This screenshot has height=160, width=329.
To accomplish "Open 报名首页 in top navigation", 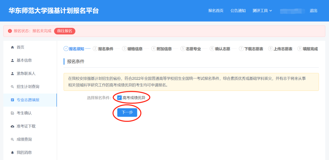I will [216, 11].
